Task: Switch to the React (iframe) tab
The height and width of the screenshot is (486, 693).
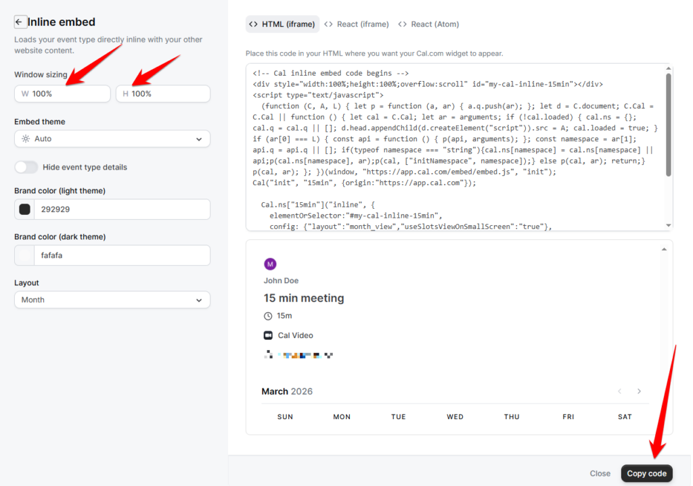Action: pos(357,24)
